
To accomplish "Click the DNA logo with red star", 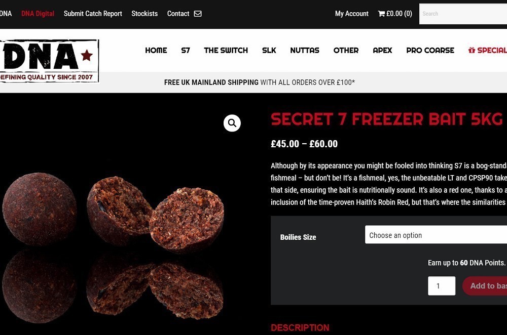I will [49, 61].
